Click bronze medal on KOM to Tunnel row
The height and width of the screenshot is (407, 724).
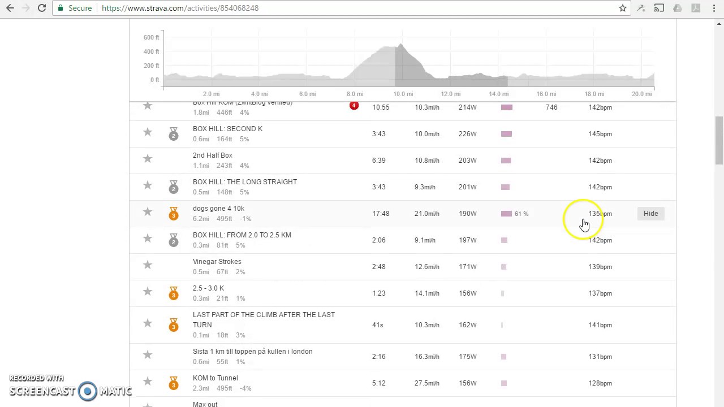pyautogui.click(x=174, y=383)
